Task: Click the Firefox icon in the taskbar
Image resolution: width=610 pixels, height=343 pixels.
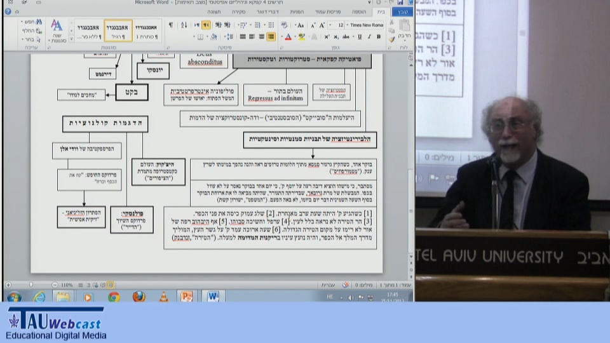Action: (139, 297)
